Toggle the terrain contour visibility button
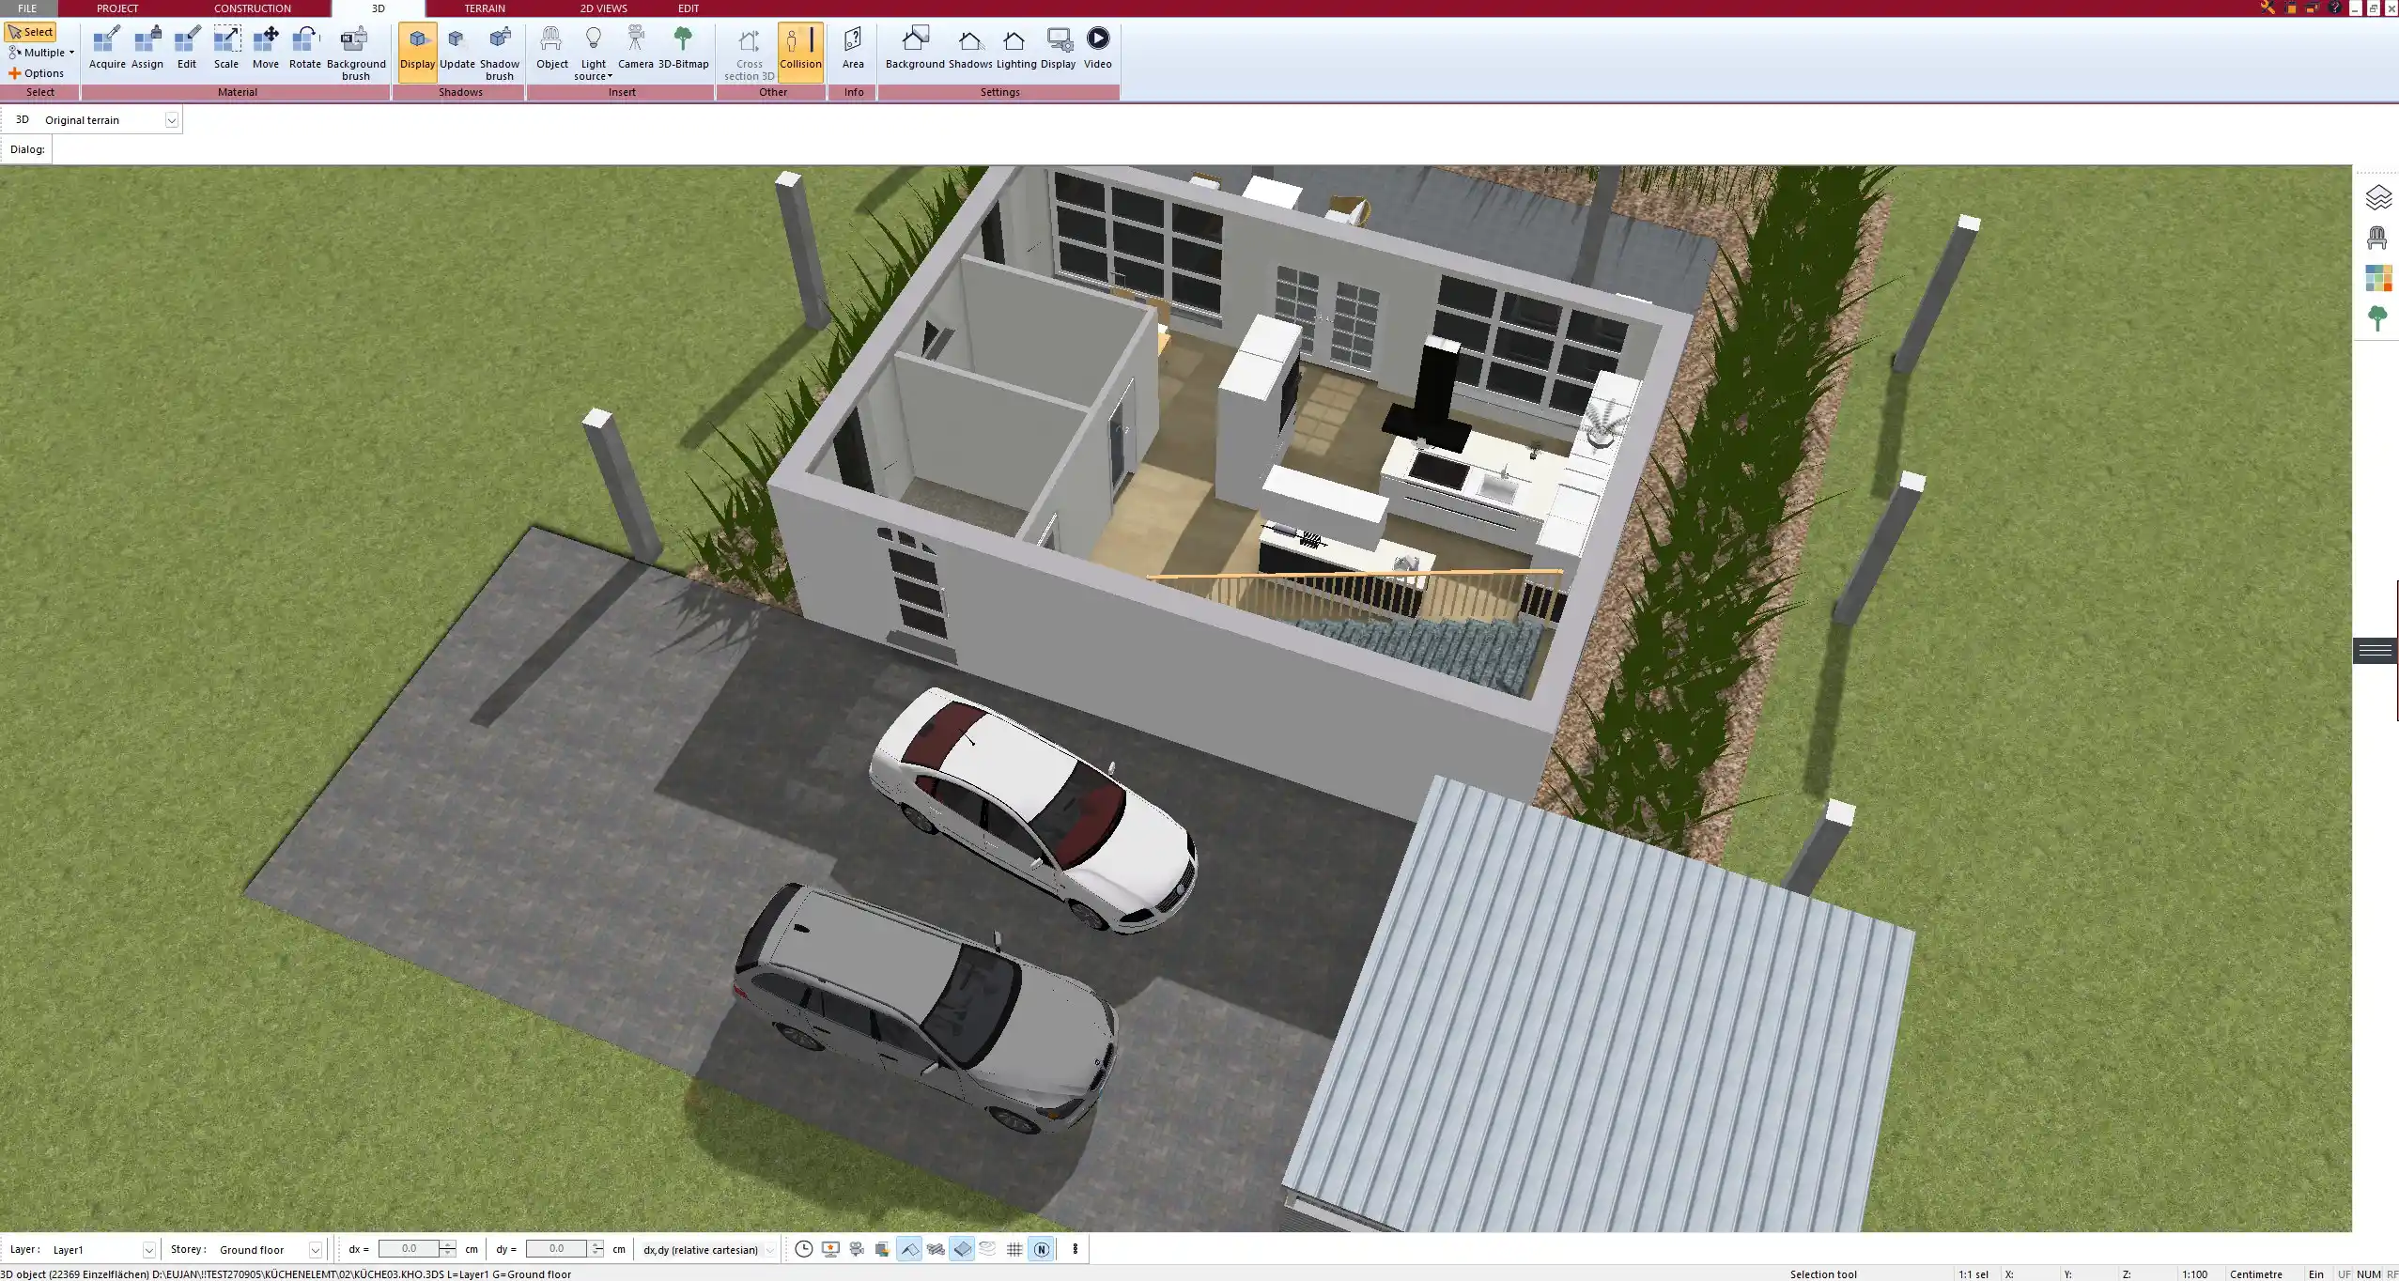The height and width of the screenshot is (1281, 2399). coord(988,1249)
